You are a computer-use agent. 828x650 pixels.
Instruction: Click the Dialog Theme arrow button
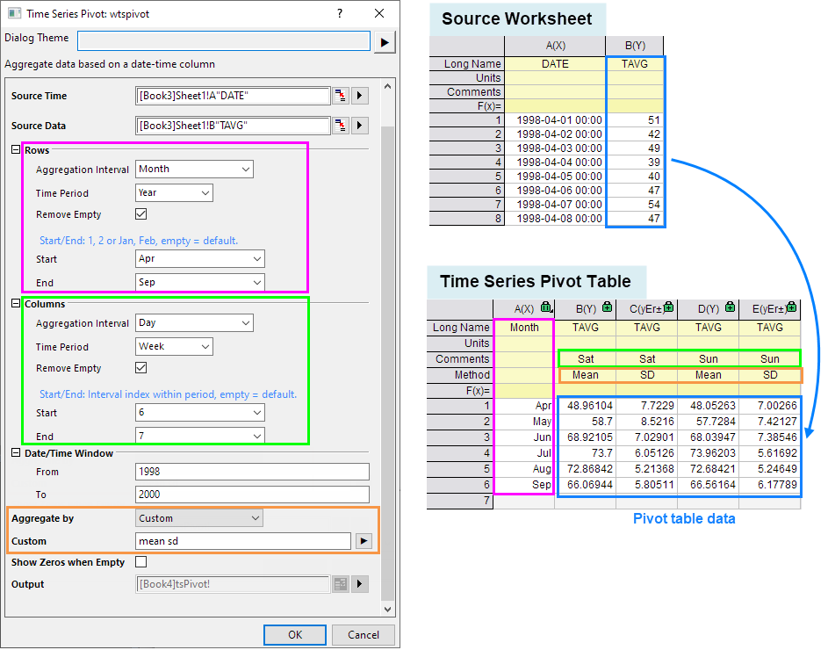point(385,42)
